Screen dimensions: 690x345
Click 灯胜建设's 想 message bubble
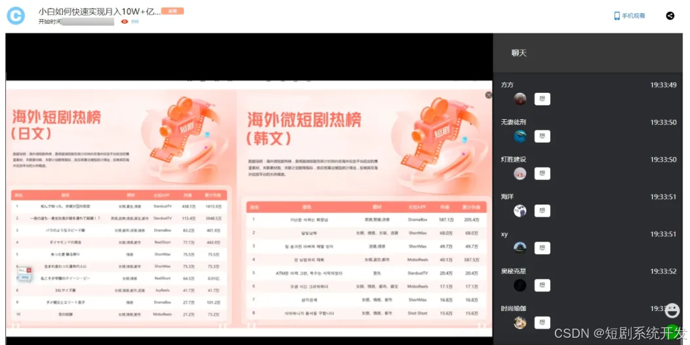[542, 173]
